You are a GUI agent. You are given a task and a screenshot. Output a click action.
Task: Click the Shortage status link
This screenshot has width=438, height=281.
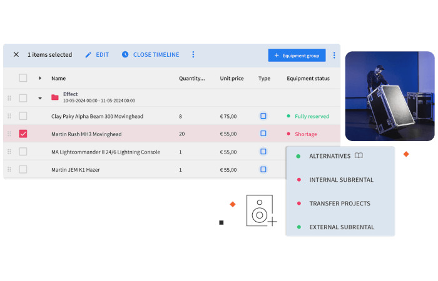point(306,134)
